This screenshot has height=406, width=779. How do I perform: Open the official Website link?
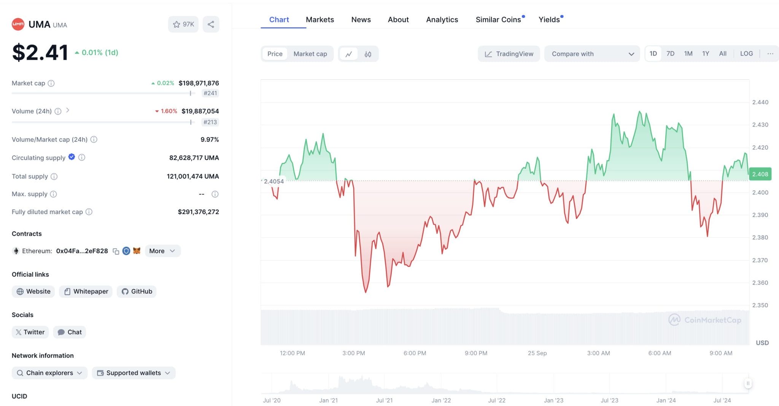click(33, 292)
